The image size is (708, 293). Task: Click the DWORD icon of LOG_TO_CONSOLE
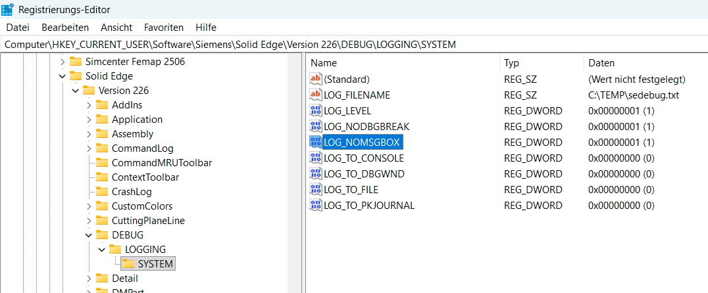315,158
